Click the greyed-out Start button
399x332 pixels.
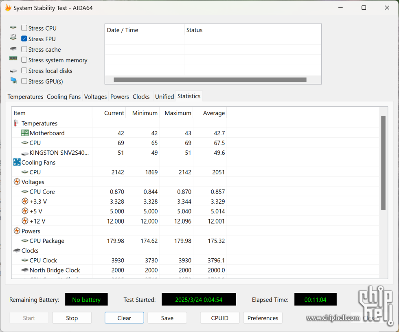29,318
